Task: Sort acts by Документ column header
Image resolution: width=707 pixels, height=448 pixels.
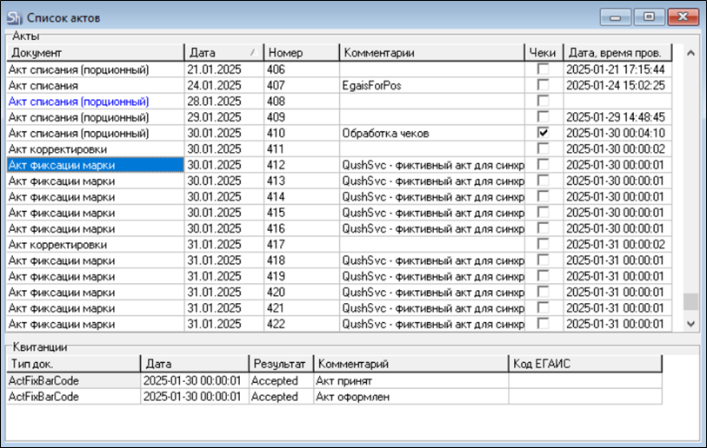Action: [x=94, y=53]
